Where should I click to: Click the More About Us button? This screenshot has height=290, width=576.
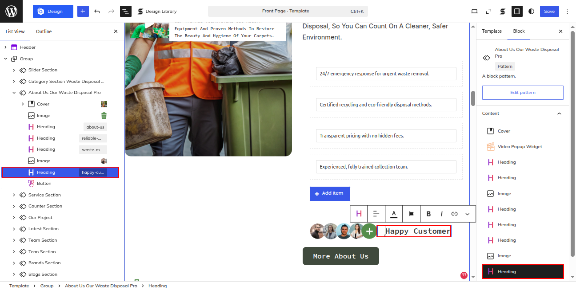341,256
